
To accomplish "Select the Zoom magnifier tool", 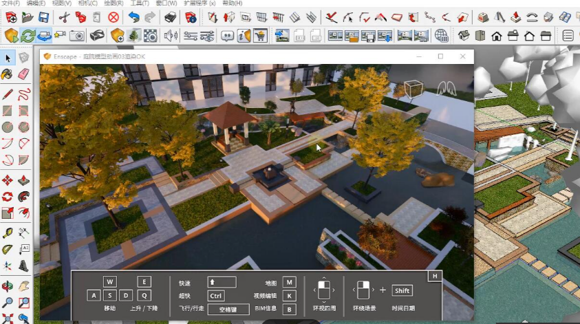I will [x=8, y=303].
